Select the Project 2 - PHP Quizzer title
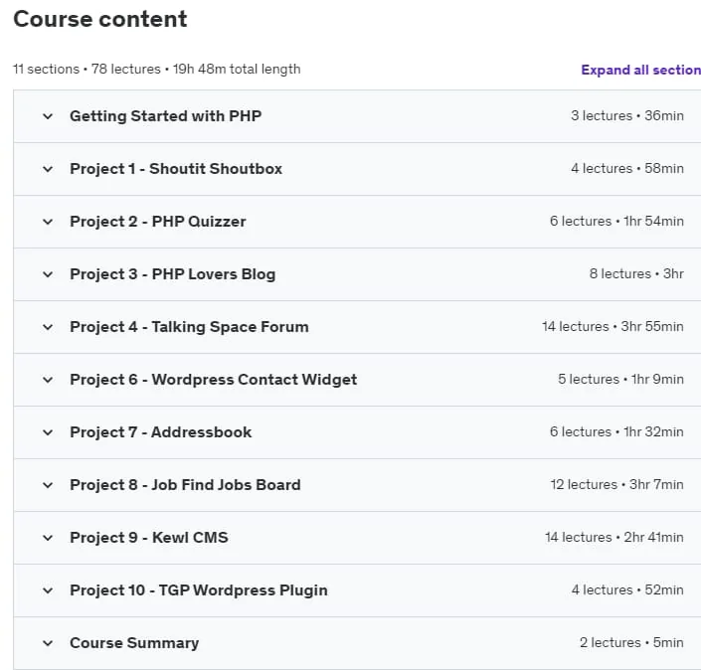 [x=158, y=222]
